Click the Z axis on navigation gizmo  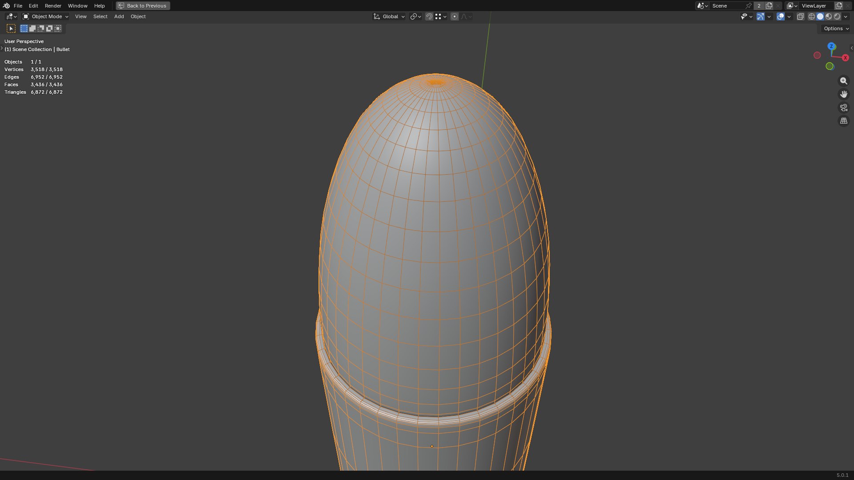[831, 46]
